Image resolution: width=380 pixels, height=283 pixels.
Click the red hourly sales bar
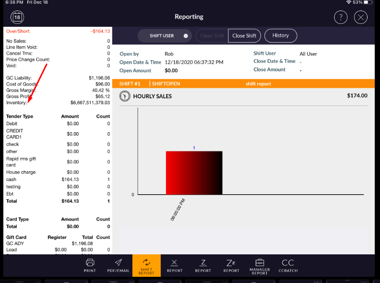[194, 173]
